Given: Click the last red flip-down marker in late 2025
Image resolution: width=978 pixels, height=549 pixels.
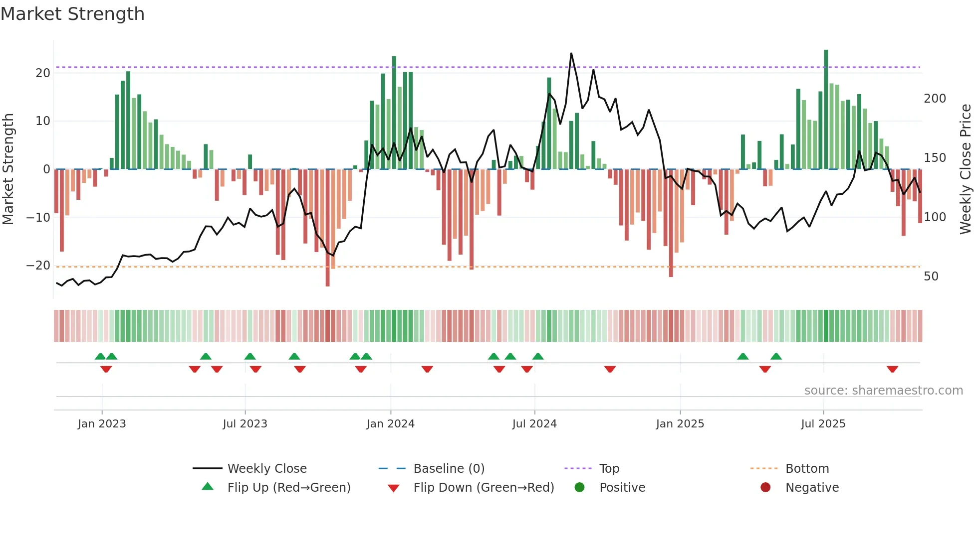Looking at the screenshot, I should 892,369.
